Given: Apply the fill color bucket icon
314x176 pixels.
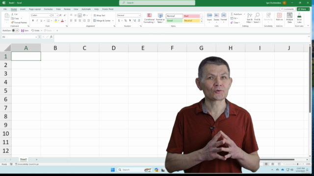Looking at the screenshot, I should tap(56, 21).
